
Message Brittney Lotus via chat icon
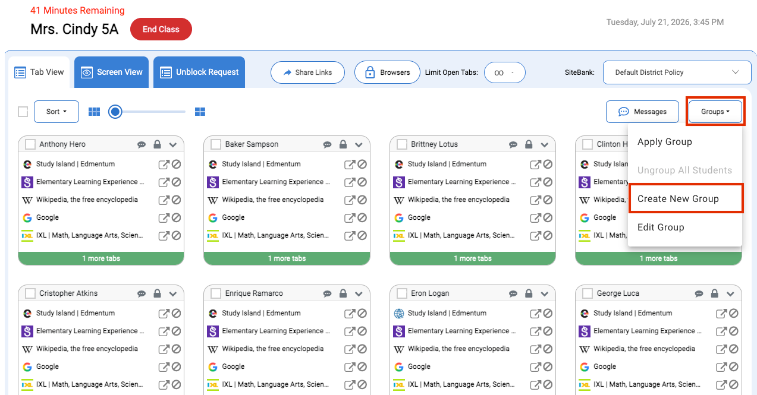(513, 144)
